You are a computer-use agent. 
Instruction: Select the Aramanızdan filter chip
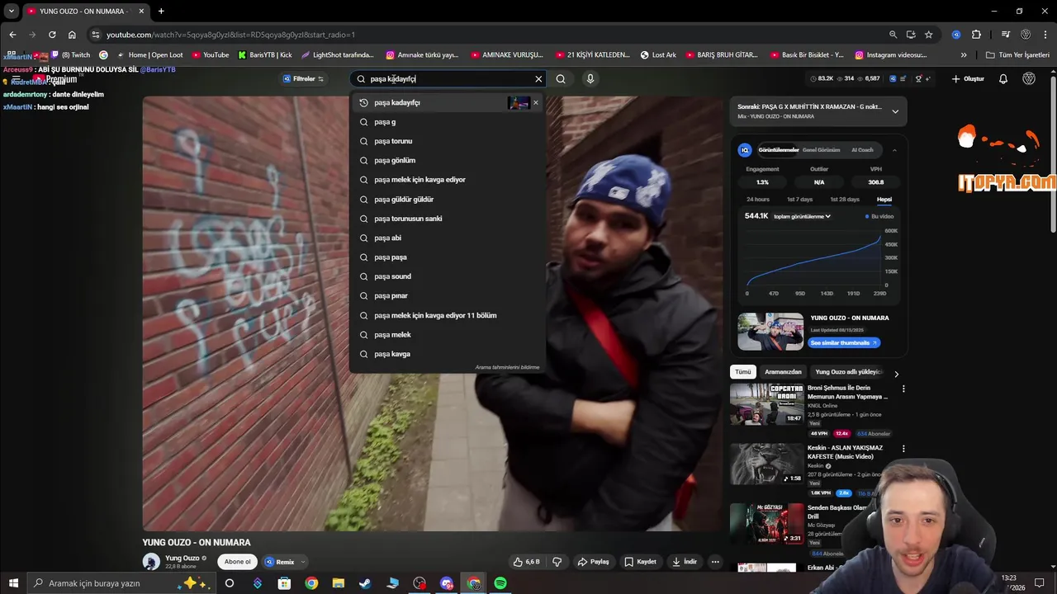pos(783,372)
